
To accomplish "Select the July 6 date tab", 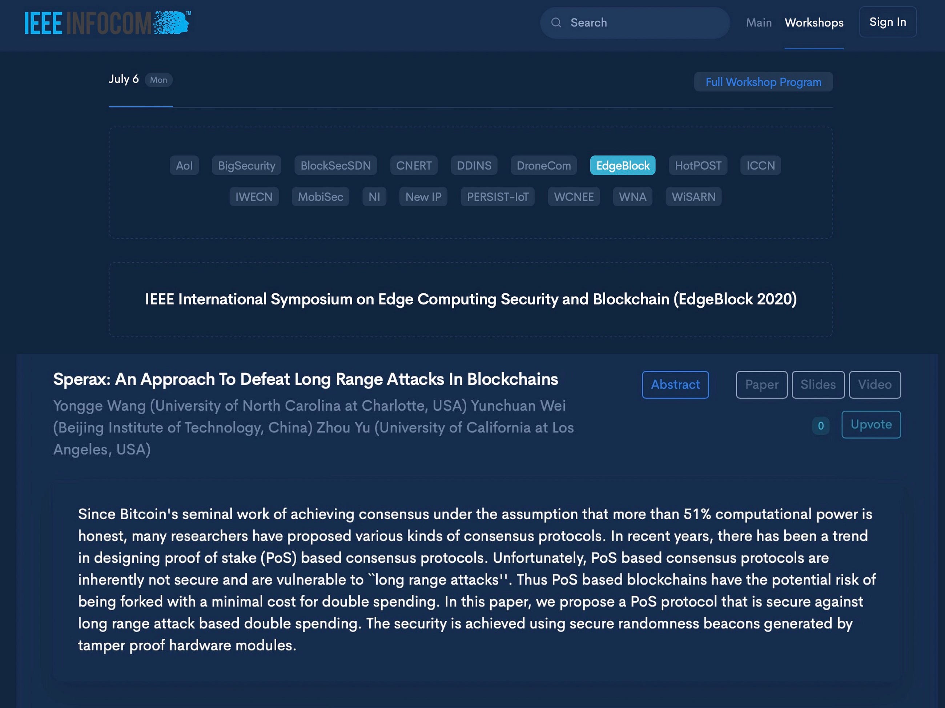I will [124, 79].
